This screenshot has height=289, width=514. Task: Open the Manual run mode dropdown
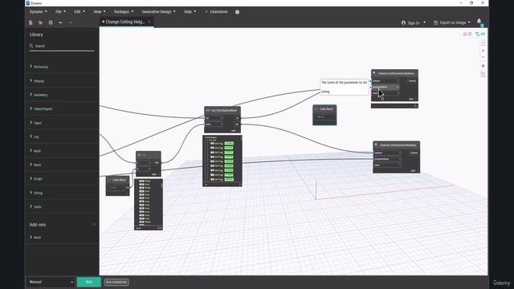pyautogui.click(x=51, y=282)
